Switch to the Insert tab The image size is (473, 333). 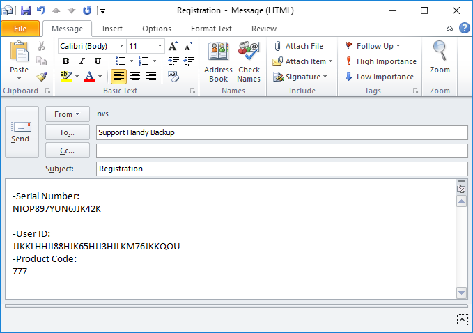tap(112, 29)
